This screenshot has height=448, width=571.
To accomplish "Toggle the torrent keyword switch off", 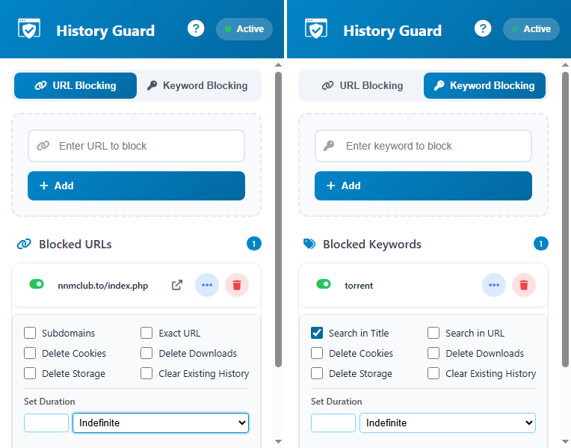I will coord(324,284).
